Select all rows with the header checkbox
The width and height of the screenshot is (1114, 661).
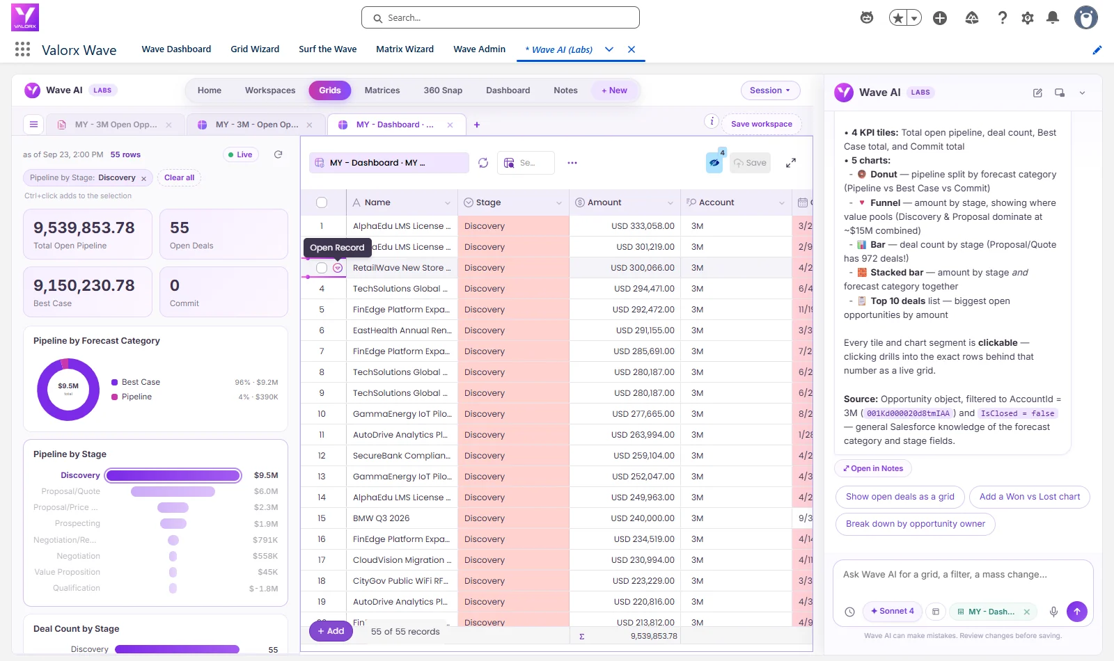(322, 202)
